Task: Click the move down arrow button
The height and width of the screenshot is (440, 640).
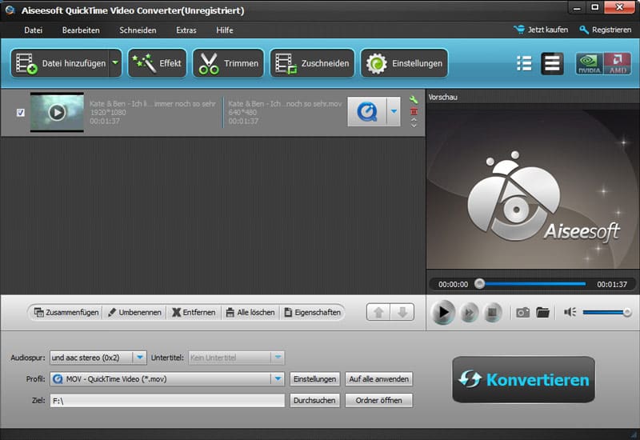Action: [x=402, y=312]
